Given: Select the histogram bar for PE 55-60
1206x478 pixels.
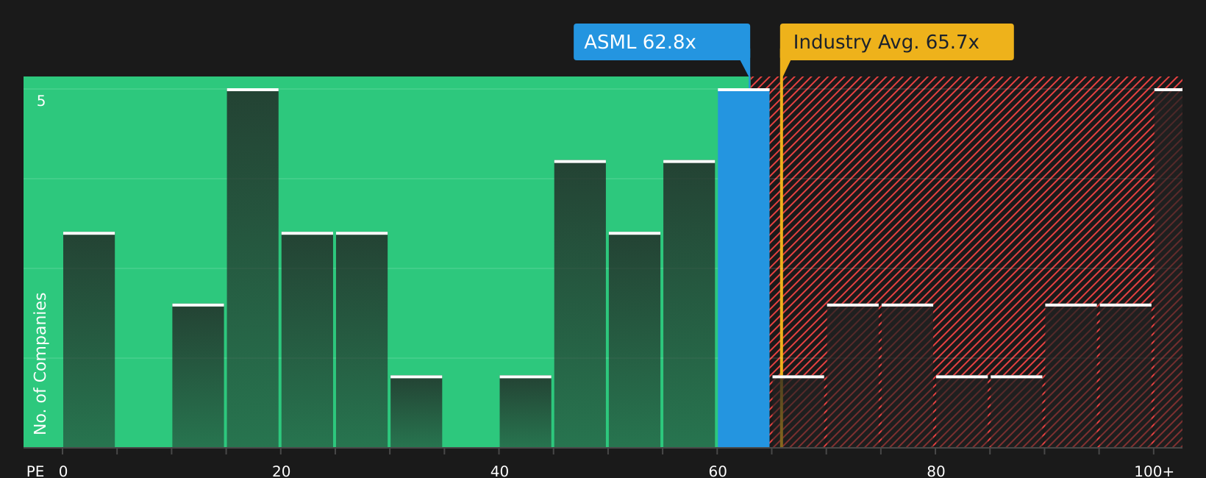Looking at the screenshot, I should pyautogui.click(x=689, y=304).
